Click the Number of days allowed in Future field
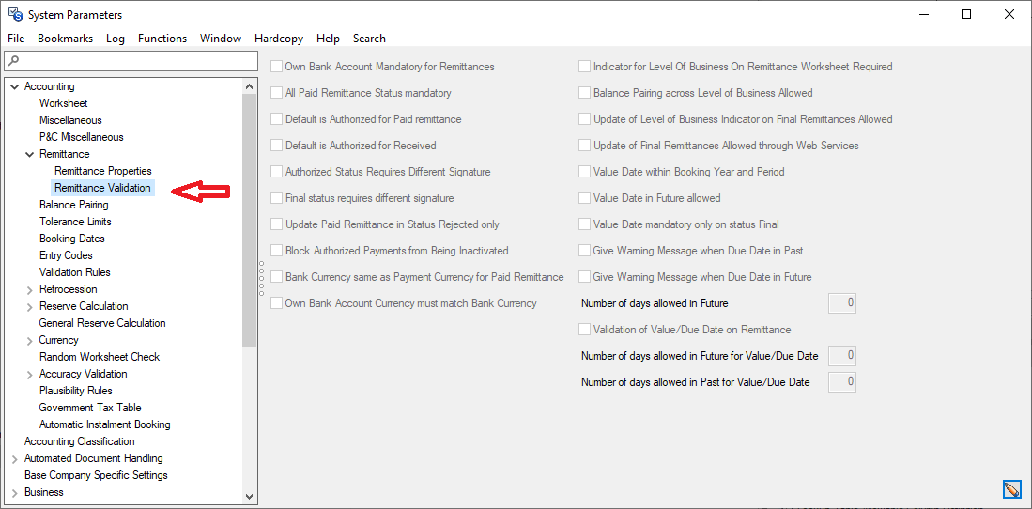Viewport: 1032px width, 509px height. click(841, 303)
